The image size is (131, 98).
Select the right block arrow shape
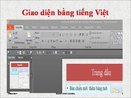pyautogui.click(x=119, y=38)
